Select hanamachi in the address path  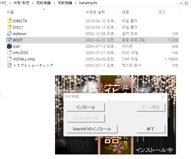click(88, 3)
